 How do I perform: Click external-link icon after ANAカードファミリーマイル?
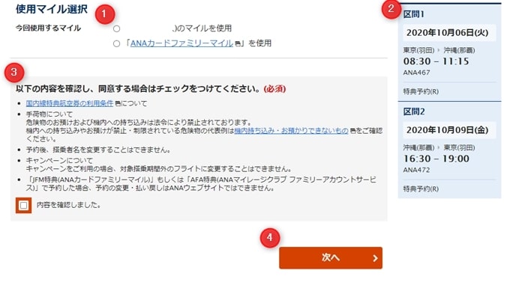[x=238, y=43]
